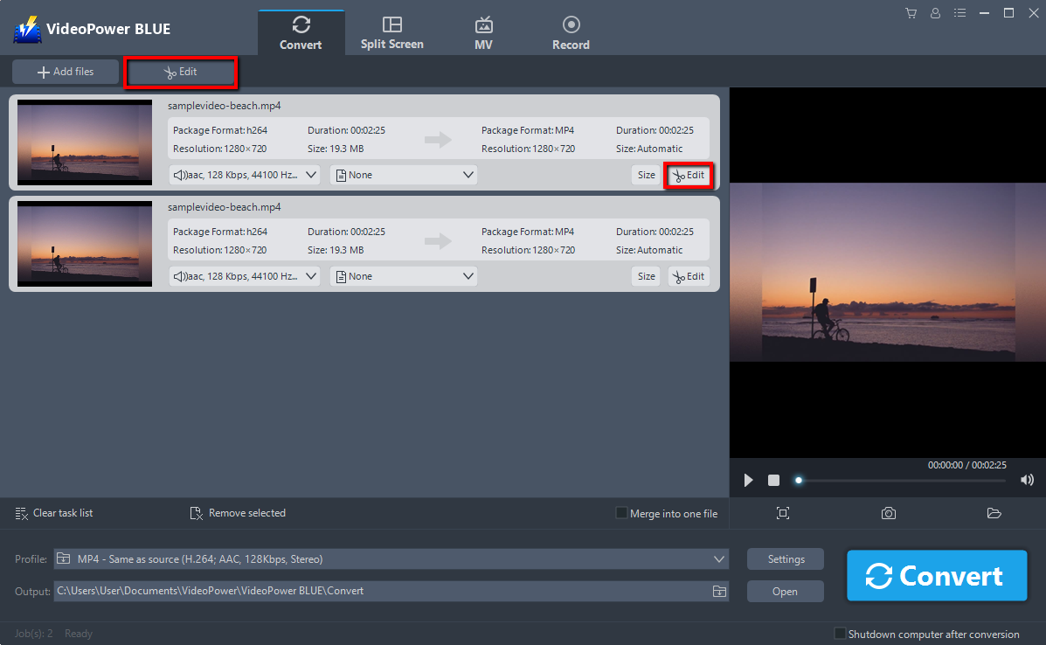Take a snapshot with the camera icon

coord(889,513)
